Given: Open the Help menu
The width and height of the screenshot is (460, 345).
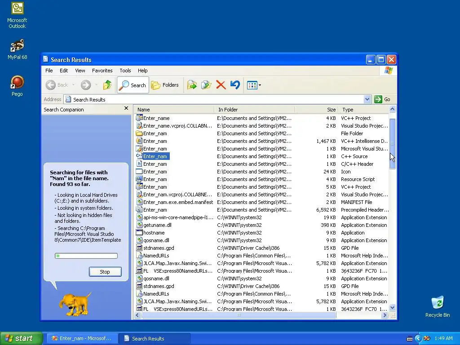Looking at the screenshot, I should point(142,71).
